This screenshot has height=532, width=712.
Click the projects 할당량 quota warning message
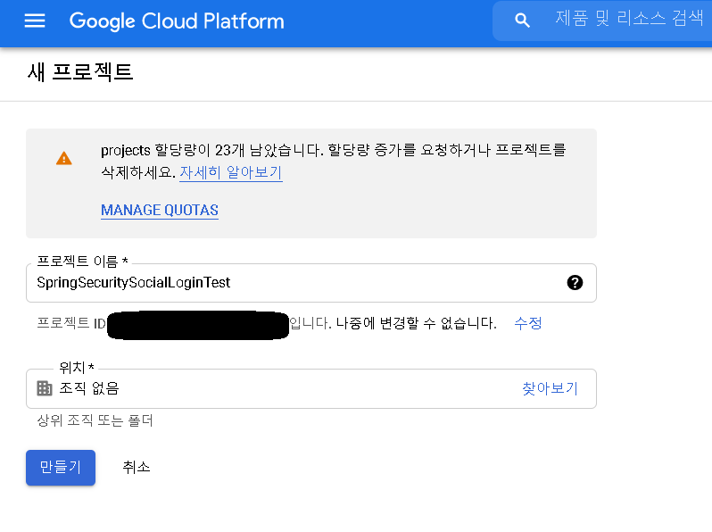(x=334, y=161)
